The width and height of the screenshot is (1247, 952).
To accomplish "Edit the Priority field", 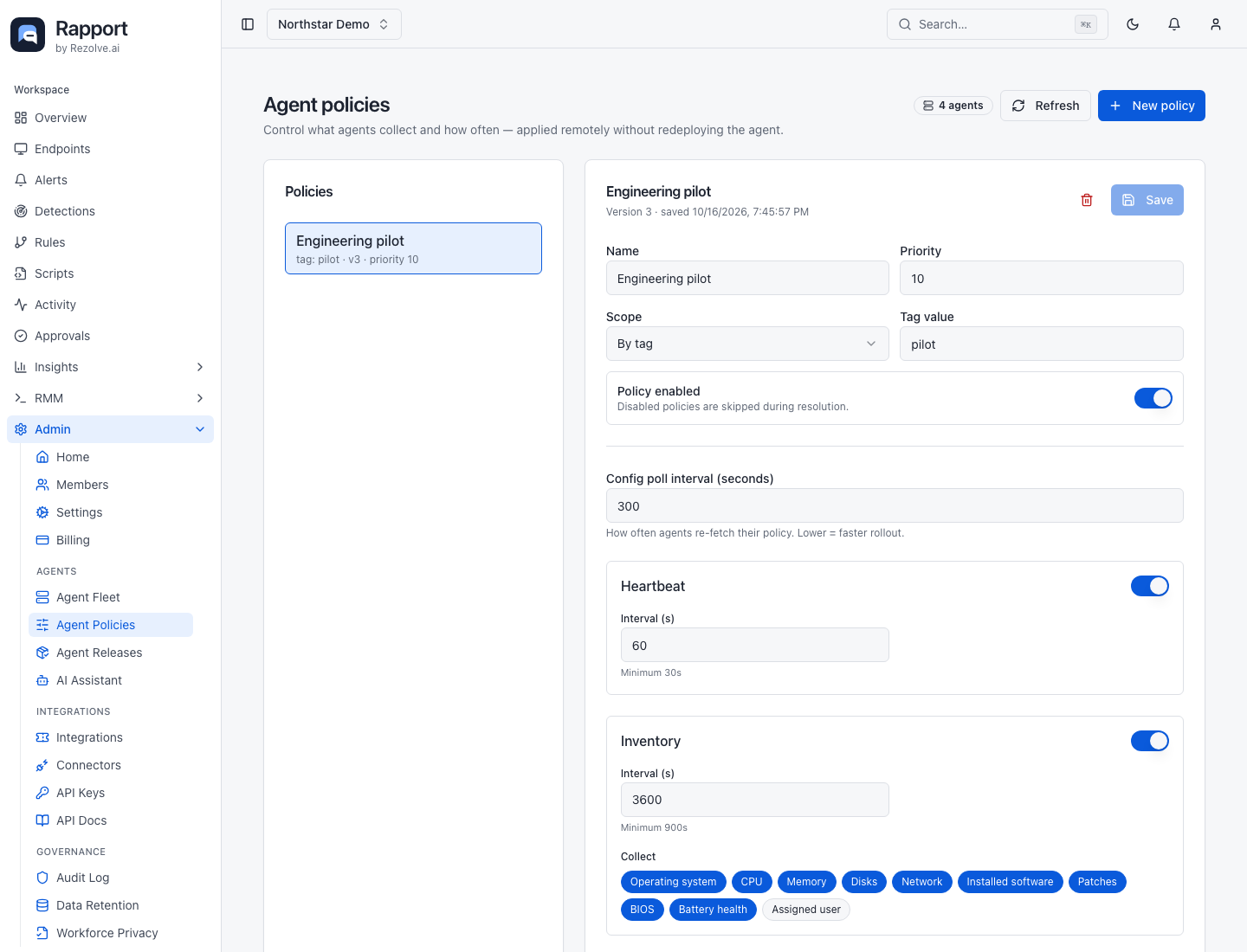I will point(1042,278).
